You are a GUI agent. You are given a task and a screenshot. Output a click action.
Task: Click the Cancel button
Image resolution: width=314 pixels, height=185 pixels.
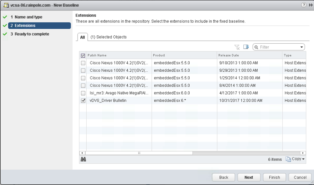coord(300,177)
